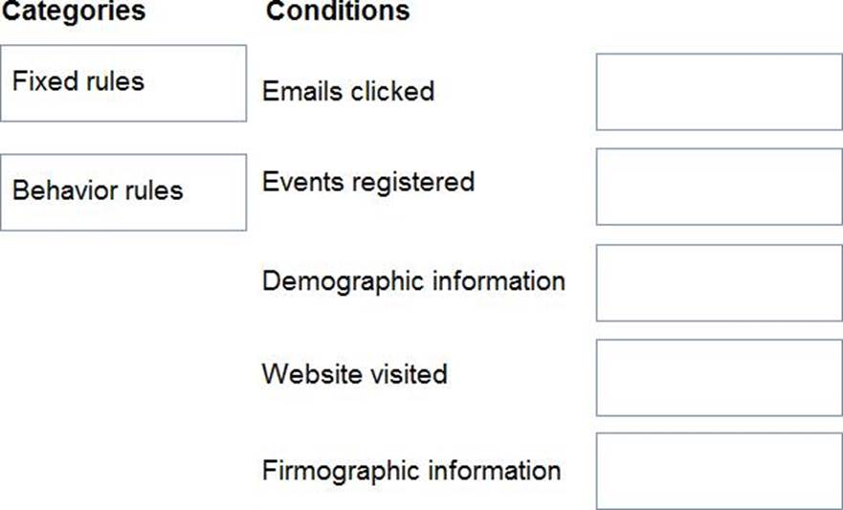
Task: Click the Events registered condition label
Action: pyautogui.click(x=367, y=181)
